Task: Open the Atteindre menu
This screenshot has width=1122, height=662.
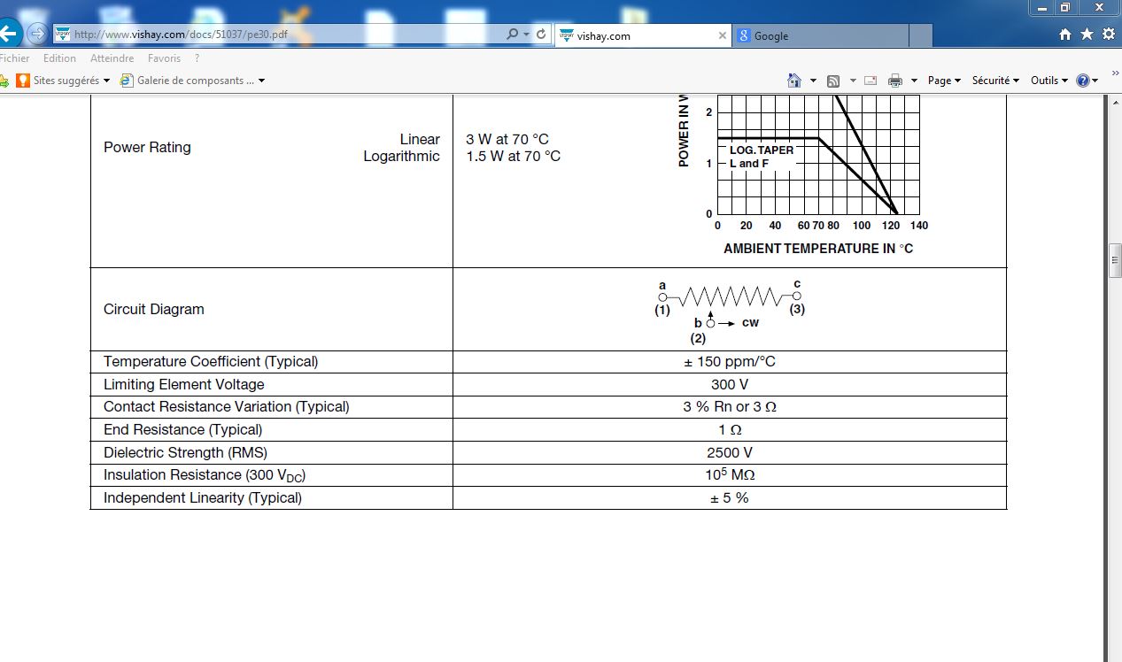Action: pyautogui.click(x=112, y=58)
